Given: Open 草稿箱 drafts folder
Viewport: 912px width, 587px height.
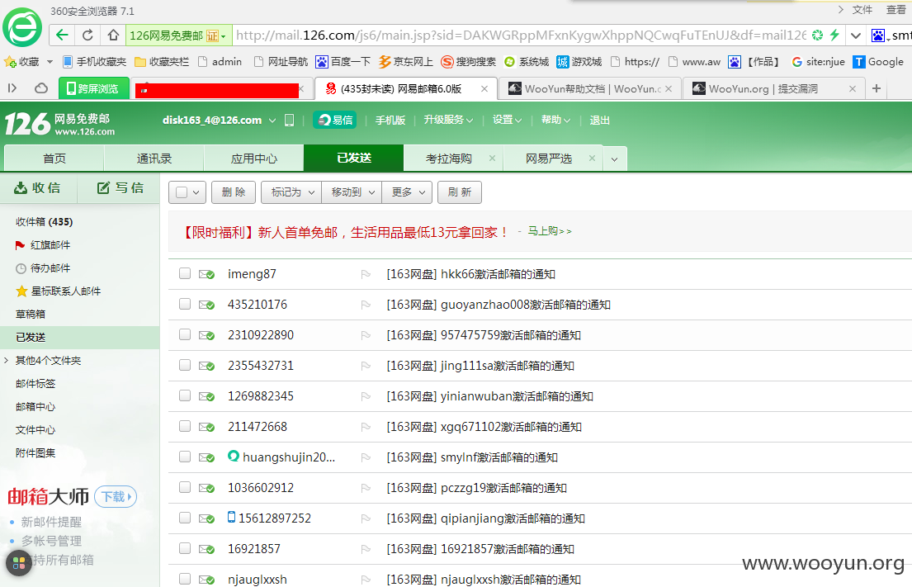Looking at the screenshot, I should (31, 315).
